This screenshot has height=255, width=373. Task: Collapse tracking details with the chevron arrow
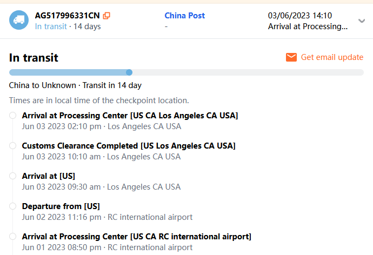362,21
